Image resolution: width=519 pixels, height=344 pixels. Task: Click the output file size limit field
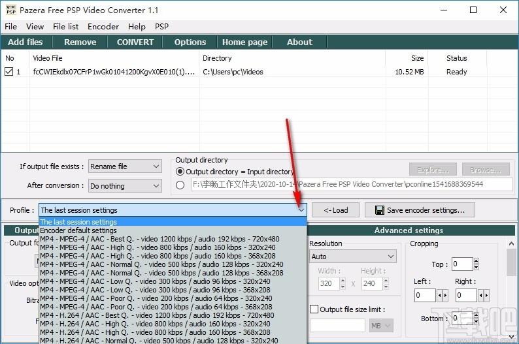click(x=338, y=326)
